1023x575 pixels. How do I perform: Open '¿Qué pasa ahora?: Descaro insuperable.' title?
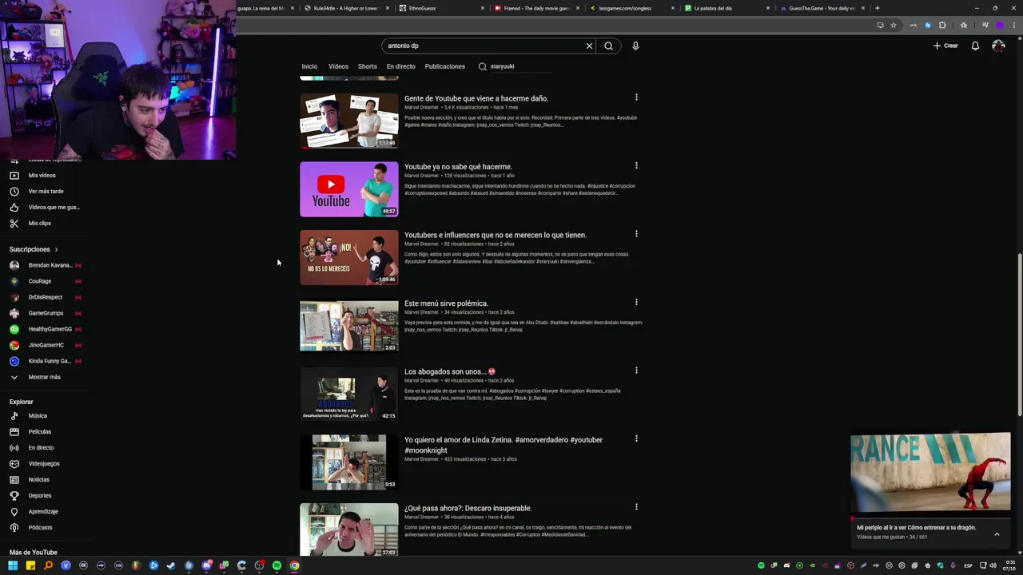click(468, 508)
